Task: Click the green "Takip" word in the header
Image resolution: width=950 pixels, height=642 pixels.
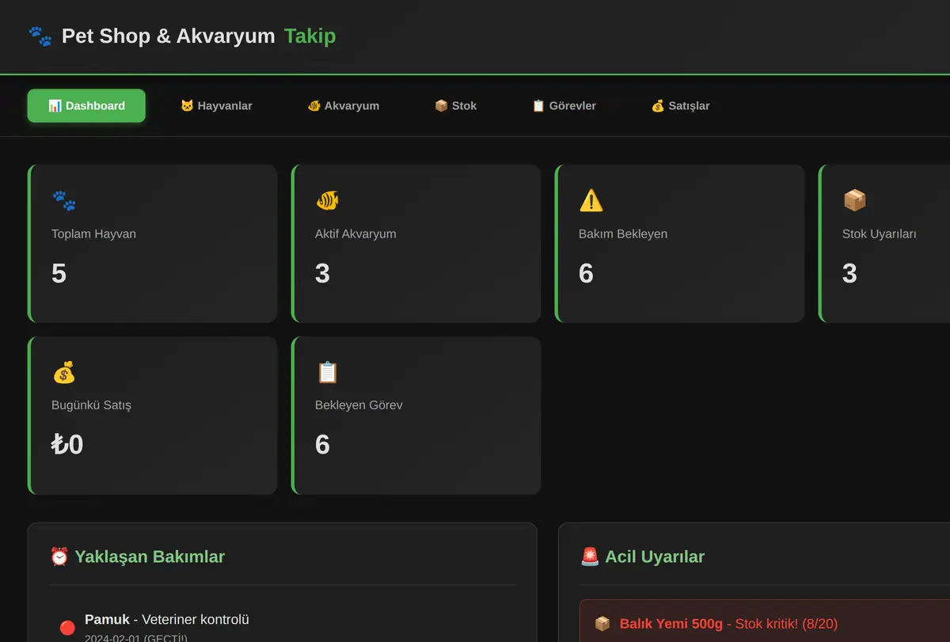Action: [x=310, y=36]
